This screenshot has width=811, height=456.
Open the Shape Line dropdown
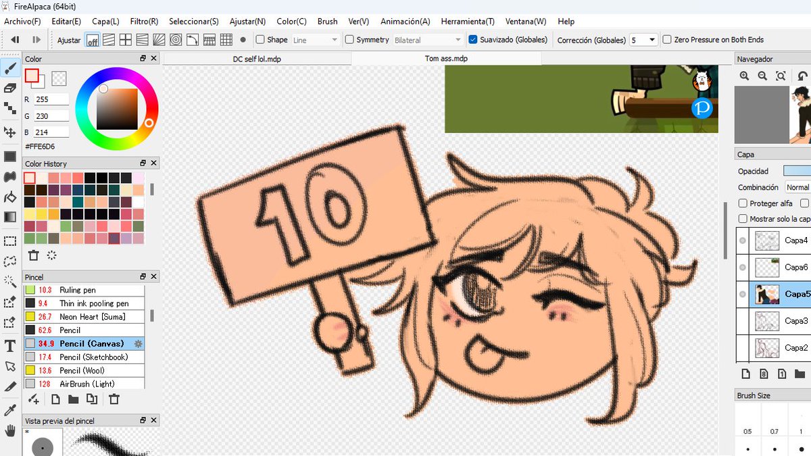316,40
